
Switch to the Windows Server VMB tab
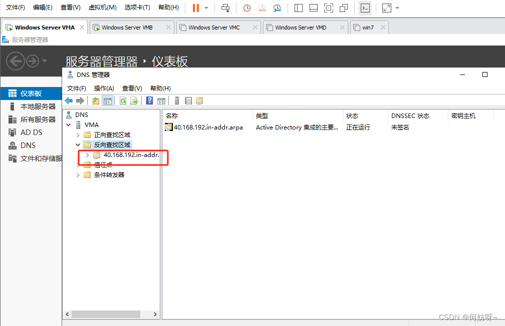click(127, 27)
